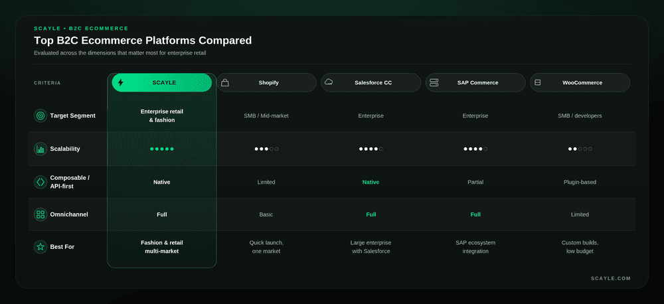Click 'Basic' omnichannel cell under Shopify
Viewport: 664px width, 304px height.
point(266,214)
